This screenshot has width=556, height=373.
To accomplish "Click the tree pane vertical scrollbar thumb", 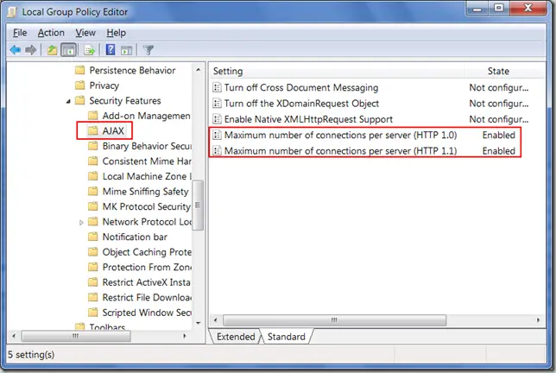I will pos(198,205).
